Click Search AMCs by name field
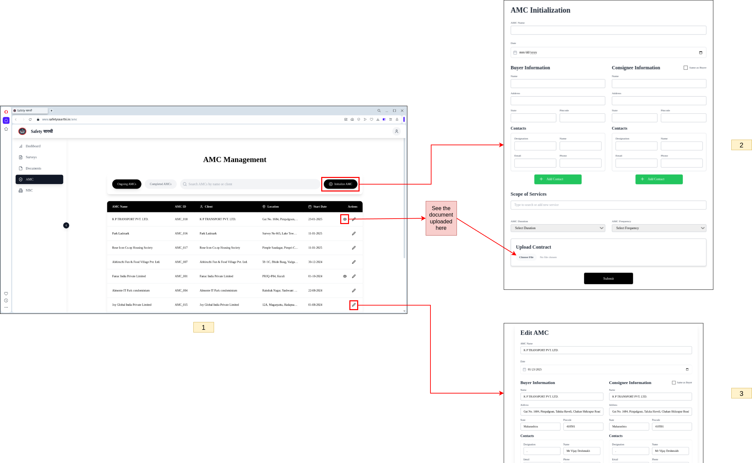The width and height of the screenshot is (752, 463). [251, 184]
